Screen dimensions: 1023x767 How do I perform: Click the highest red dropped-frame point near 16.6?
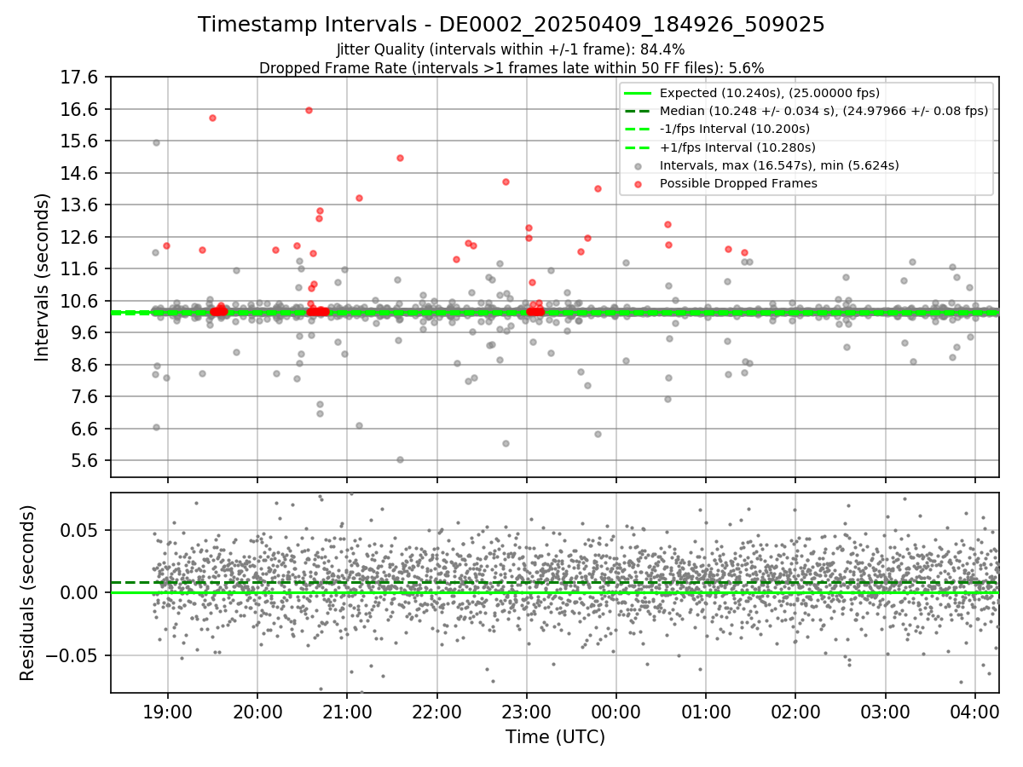coord(309,110)
